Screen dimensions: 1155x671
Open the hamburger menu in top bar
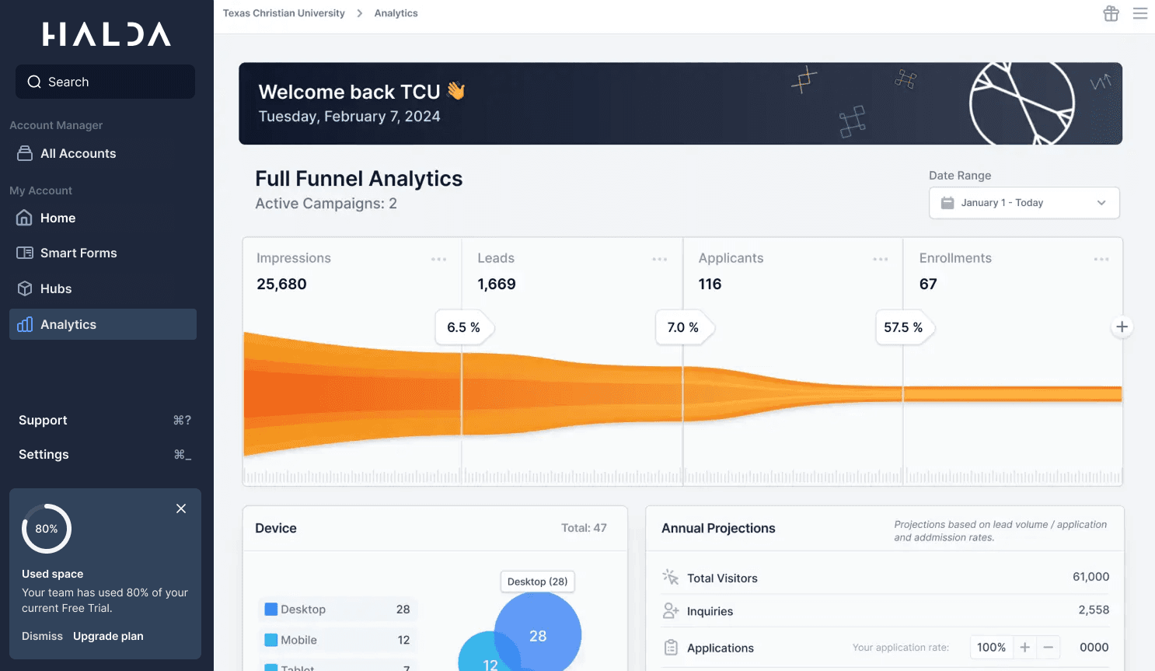click(1140, 13)
